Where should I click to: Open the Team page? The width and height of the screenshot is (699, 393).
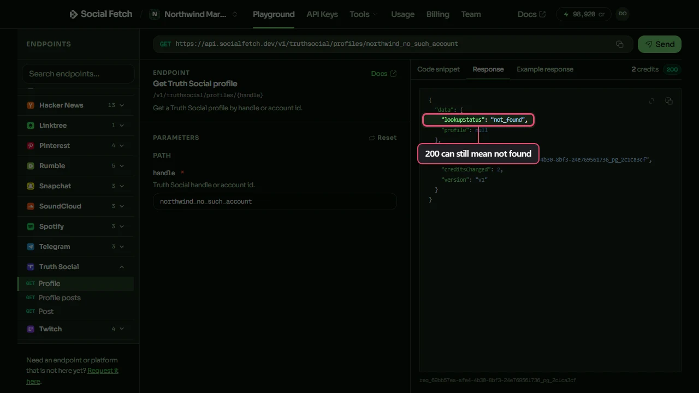(x=471, y=14)
